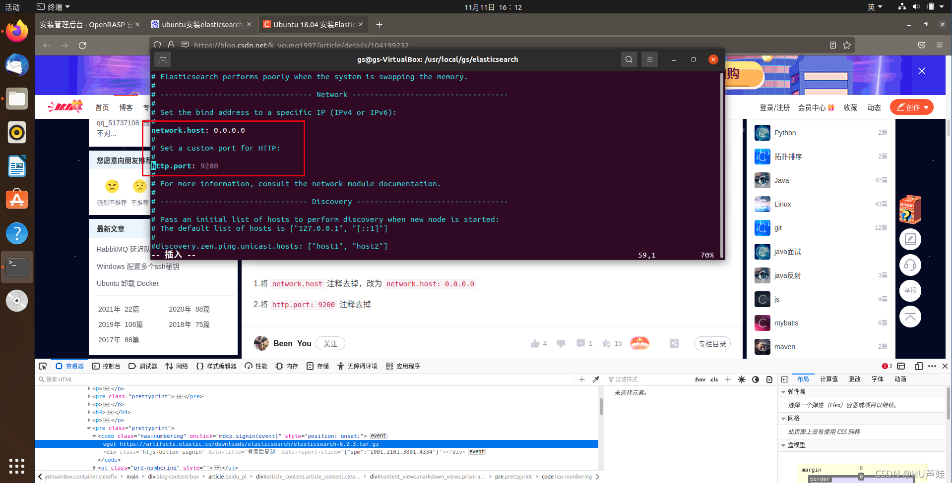This screenshot has width=952, height=483.
Task: Click the back-to-top floating arrow
Action: point(910,316)
